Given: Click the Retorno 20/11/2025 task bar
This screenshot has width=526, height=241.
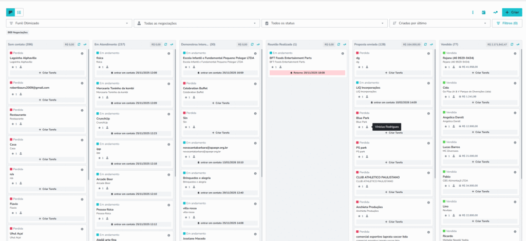Looking at the screenshot, I should (x=307, y=73).
